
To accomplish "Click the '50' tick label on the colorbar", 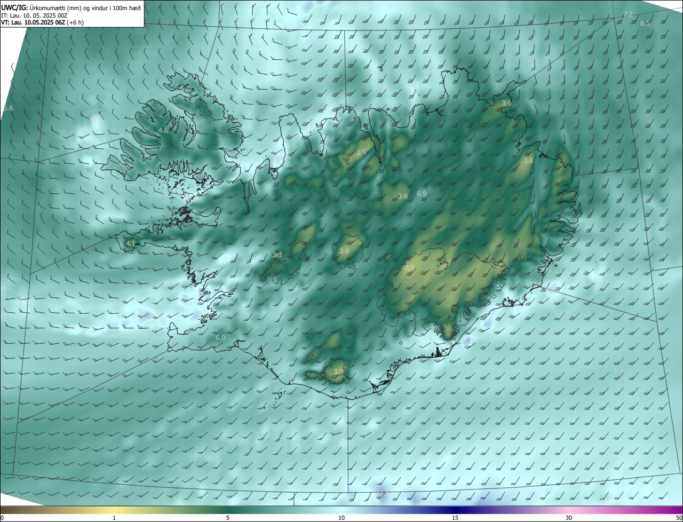I will tap(678, 518).
